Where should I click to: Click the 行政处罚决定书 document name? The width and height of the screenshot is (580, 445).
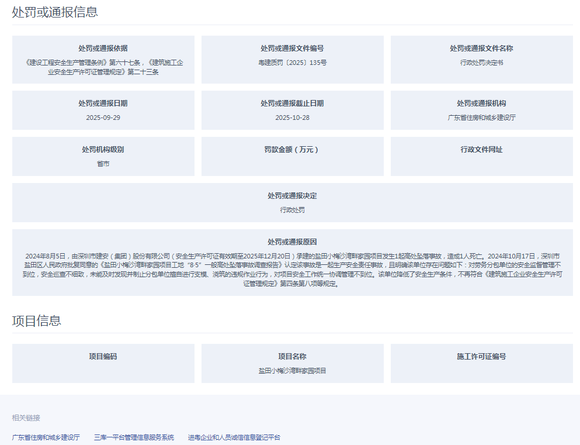pos(481,62)
